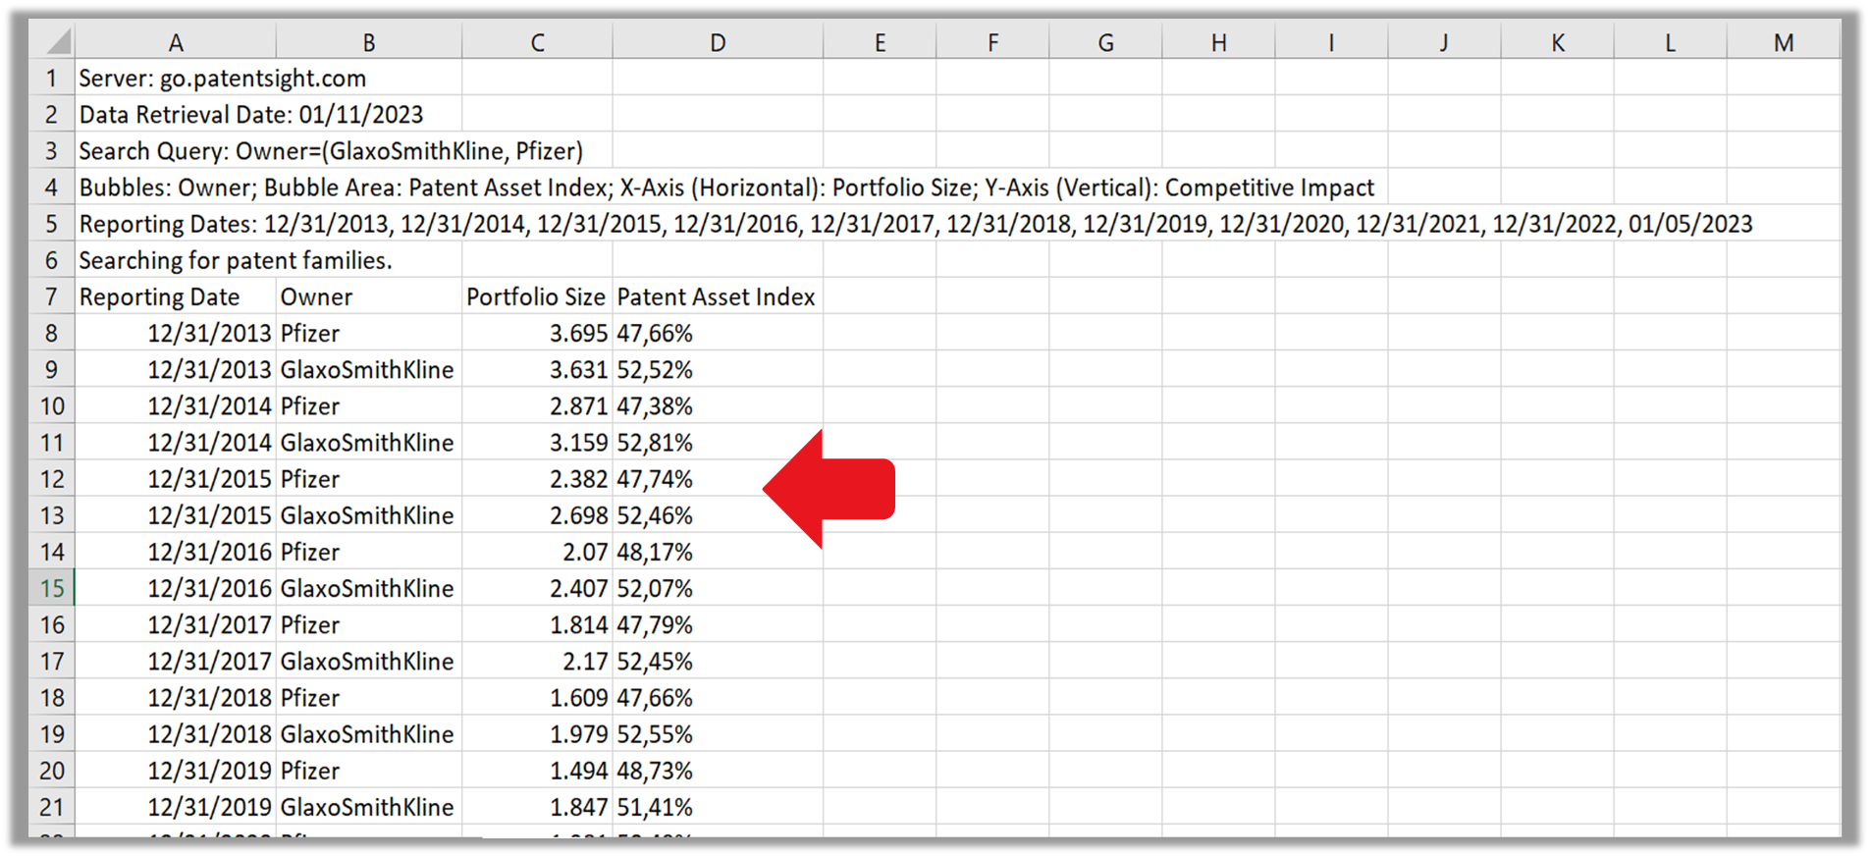This screenshot has height=857, width=1871.
Task: Select row 15 header
Action: (52, 588)
